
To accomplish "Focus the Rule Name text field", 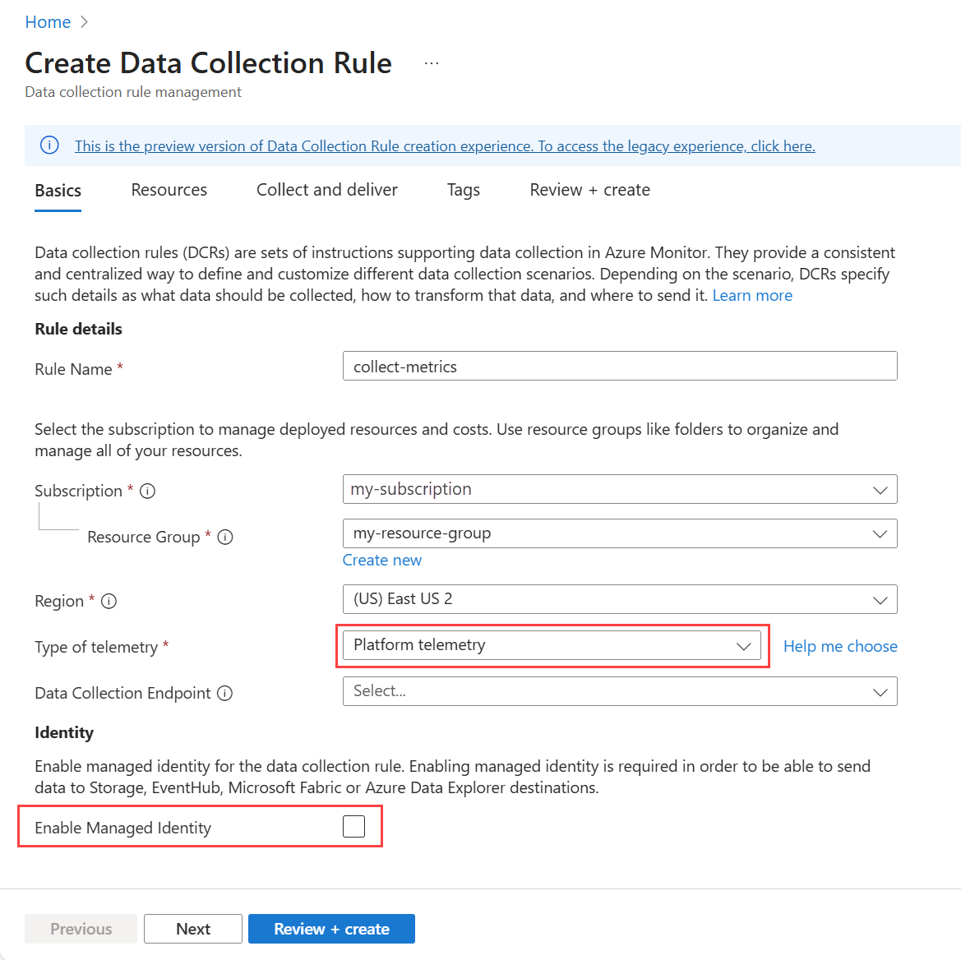I will pyautogui.click(x=619, y=367).
